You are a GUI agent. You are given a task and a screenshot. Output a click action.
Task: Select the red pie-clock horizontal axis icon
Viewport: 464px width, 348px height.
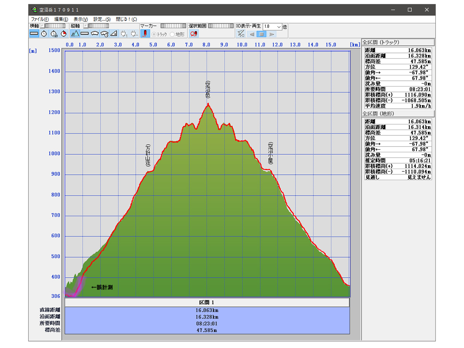64,34
